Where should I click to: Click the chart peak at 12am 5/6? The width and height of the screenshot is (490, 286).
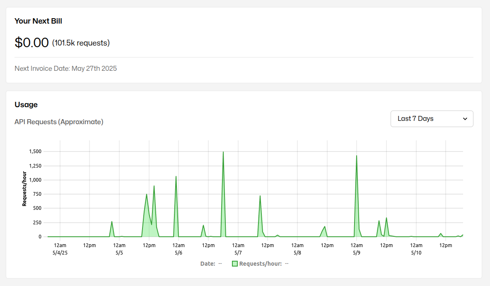(x=176, y=176)
